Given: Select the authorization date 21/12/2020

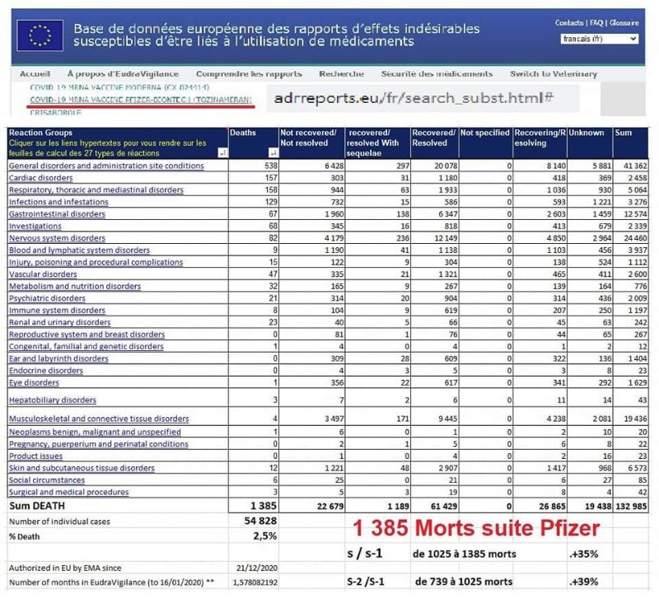Looking at the screenshot, I should tap(257, 569).
